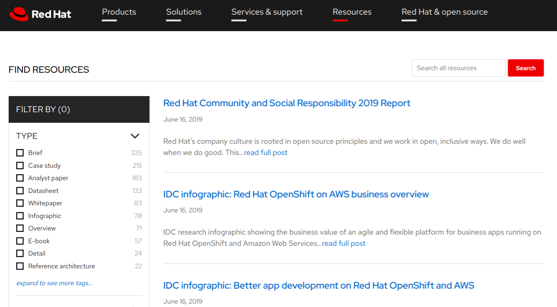Click the Red Hat logo
Viewport: 557px width, 307px height.
tap(40, 14)
